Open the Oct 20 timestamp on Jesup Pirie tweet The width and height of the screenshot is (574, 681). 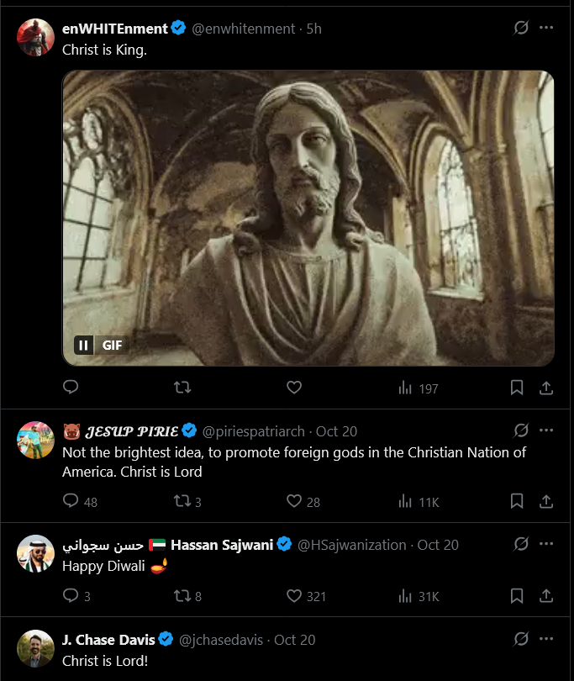pos(336,431)
